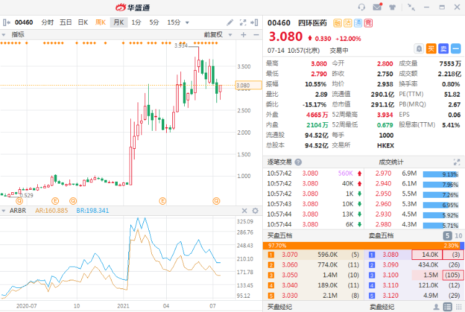Switch to compact window mode icon
The width and height of the screenshot is (465, 312).
pyautogui.click(x=411, y=7)
